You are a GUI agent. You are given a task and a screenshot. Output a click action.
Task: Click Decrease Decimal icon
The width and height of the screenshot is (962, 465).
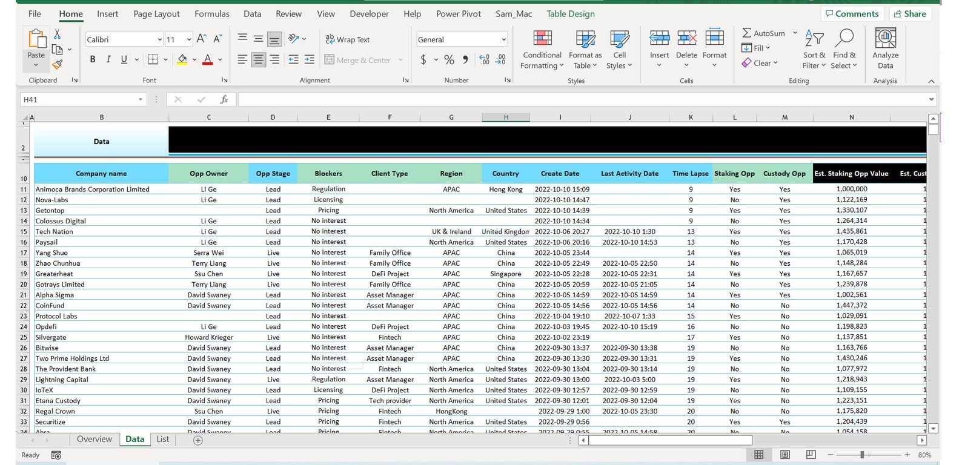[x=500, y=59]
